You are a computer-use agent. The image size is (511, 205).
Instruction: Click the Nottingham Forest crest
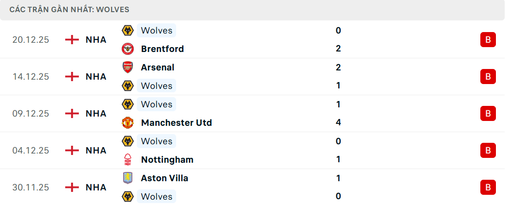(128, 159)
